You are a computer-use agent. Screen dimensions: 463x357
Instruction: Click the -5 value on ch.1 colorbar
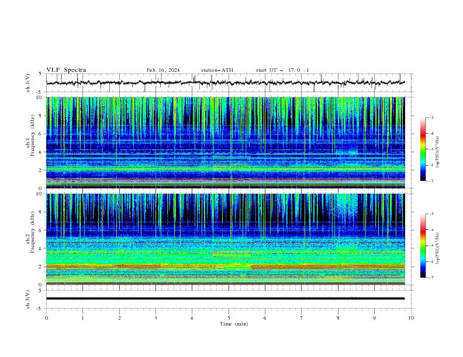(x=431, y=149)
